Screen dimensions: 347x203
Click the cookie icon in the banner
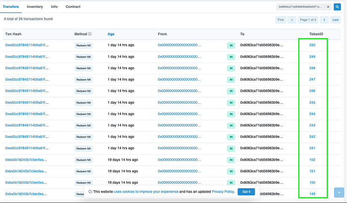(x=90, y=192)
